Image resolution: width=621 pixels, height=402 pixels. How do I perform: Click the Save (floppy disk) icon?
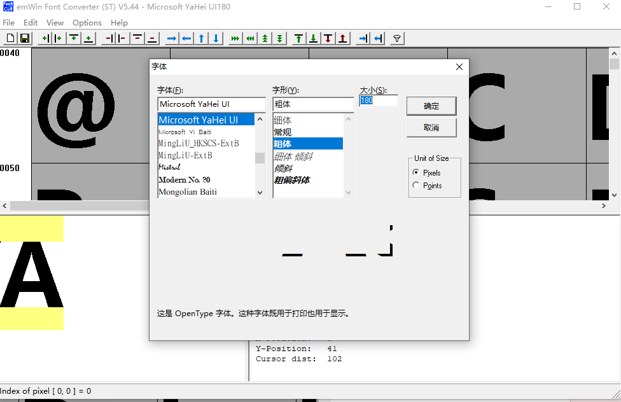pos(25,38)
